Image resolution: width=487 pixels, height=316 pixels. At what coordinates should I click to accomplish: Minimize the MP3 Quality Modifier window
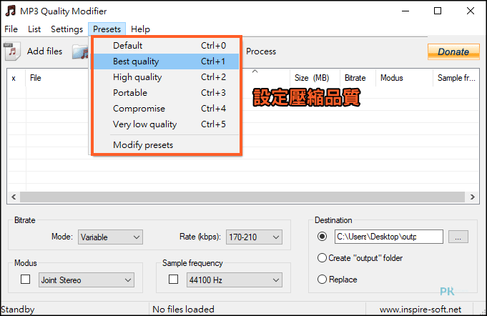pos(405,11)
